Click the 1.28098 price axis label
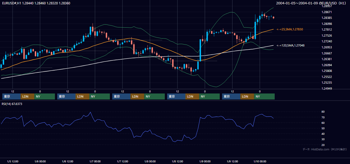 pos(327,24)
